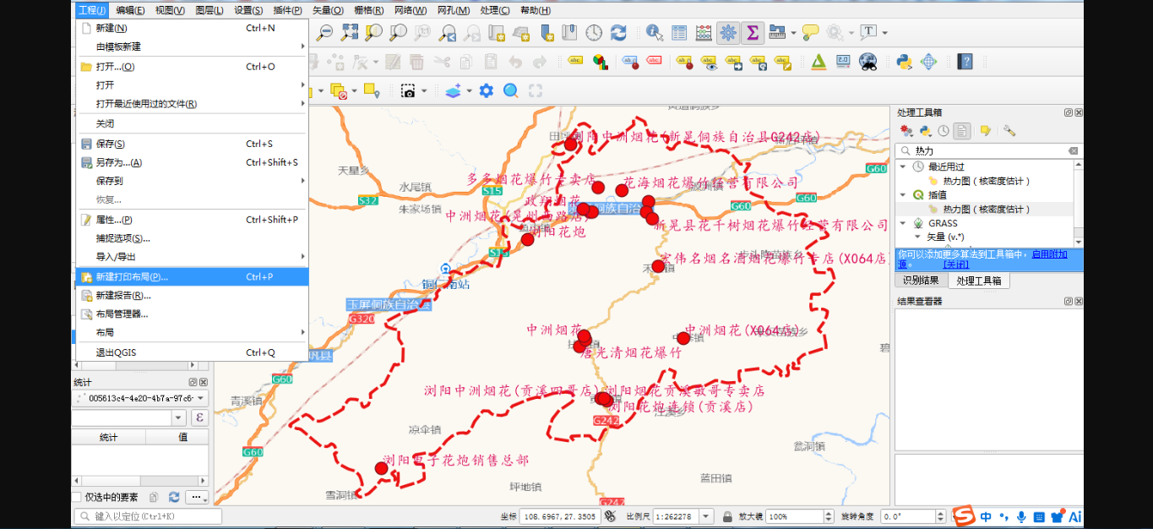
Task: Open the Measure tool dropdown arrow
Action: click(793, 33)
